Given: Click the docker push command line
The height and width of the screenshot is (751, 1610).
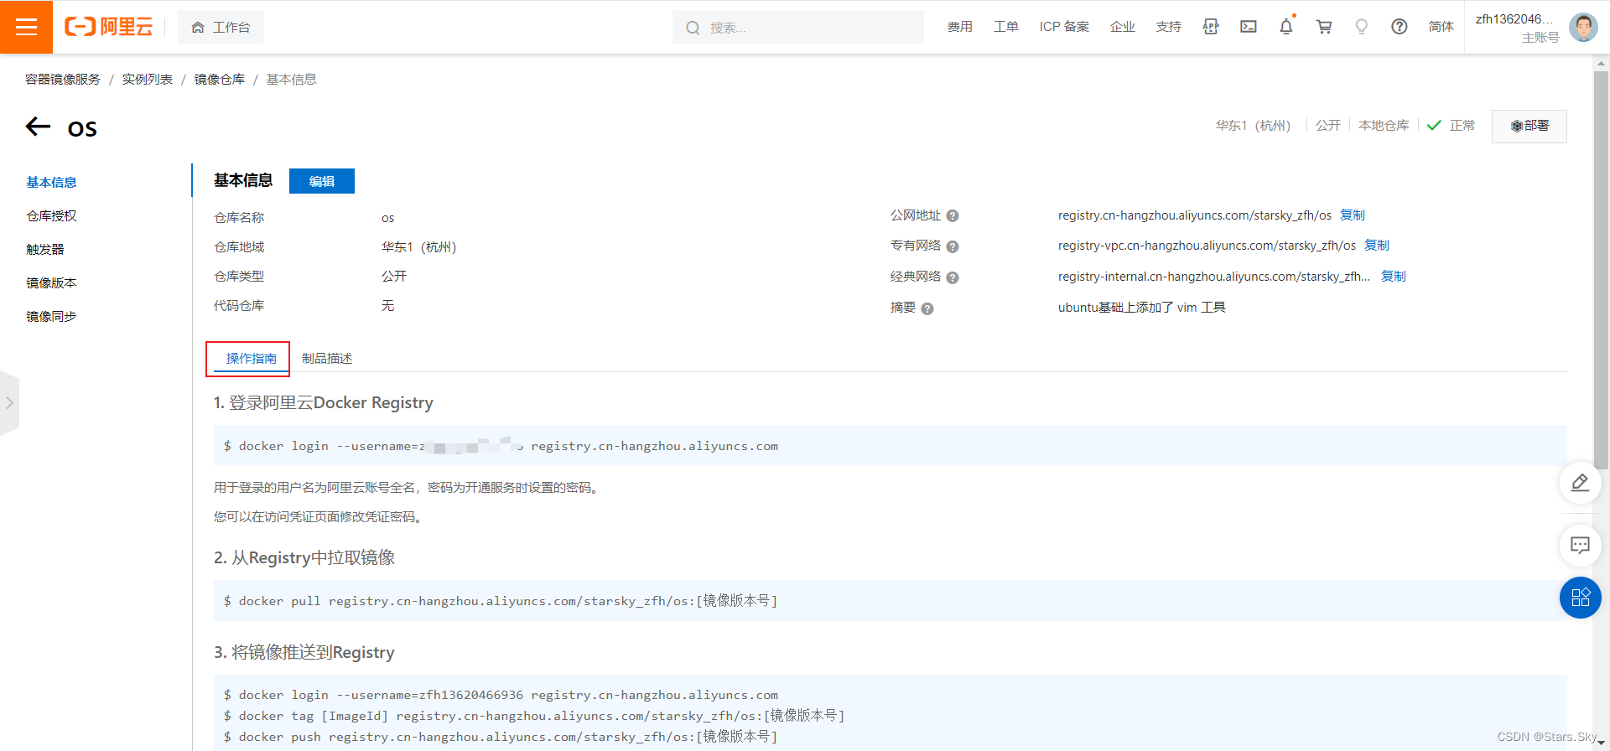Looking at the screenshot, I should coord(501,737).
